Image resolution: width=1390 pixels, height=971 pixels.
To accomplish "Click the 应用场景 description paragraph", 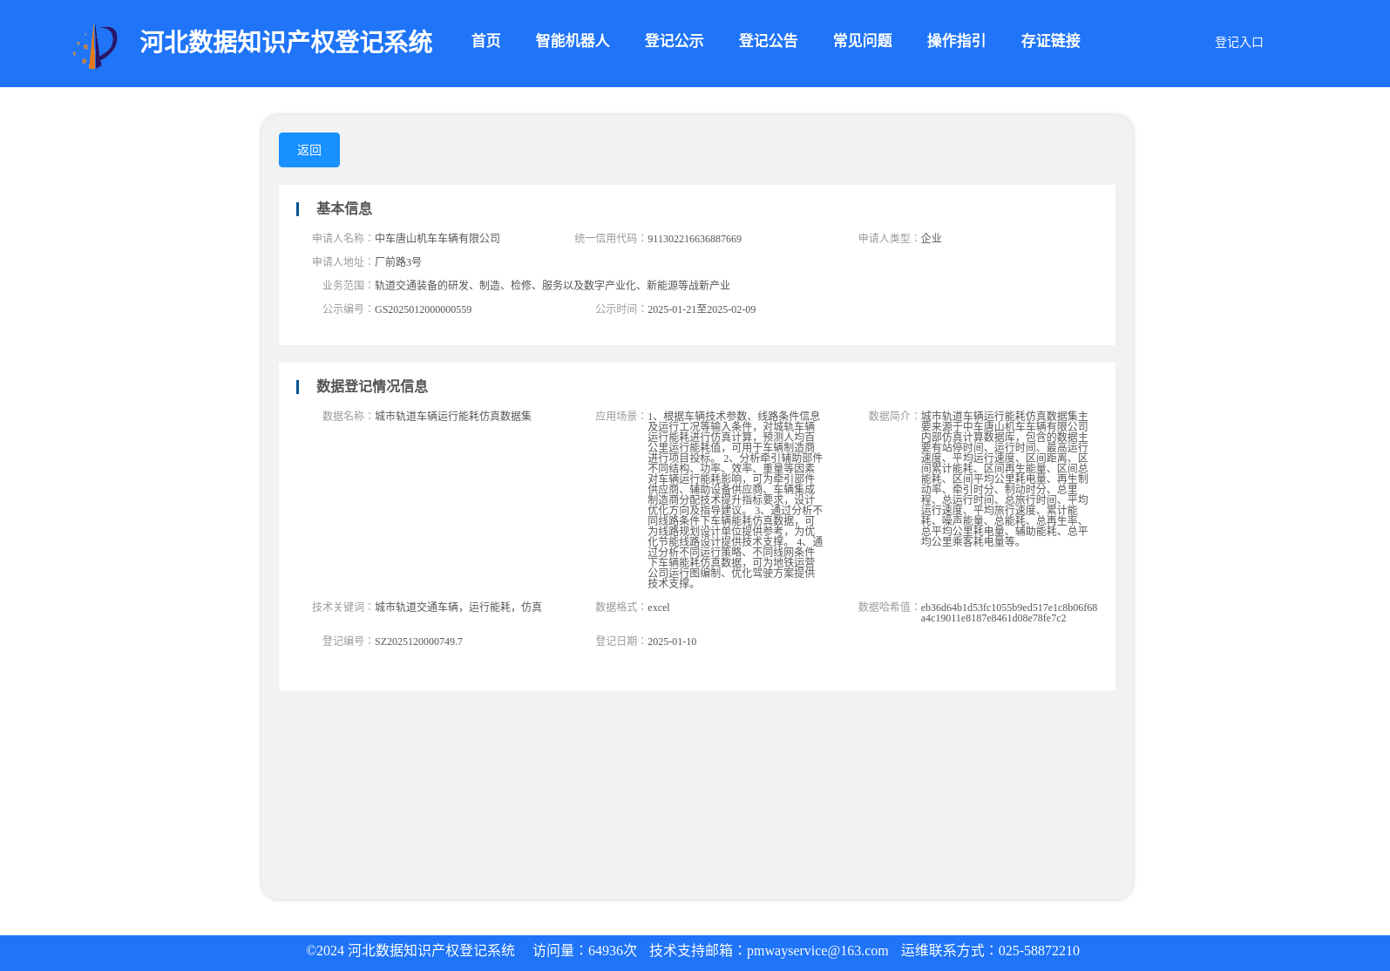I will tap(735, 500).
